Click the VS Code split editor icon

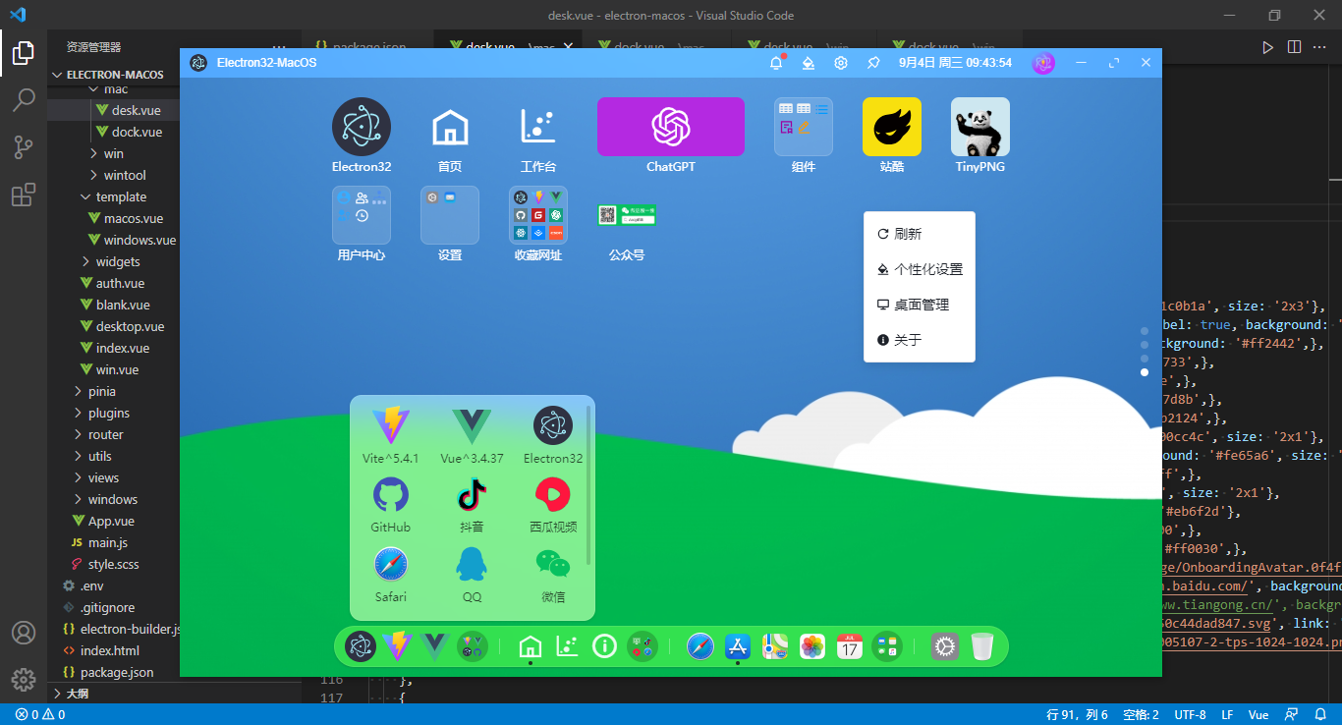tap(1295, 46)
